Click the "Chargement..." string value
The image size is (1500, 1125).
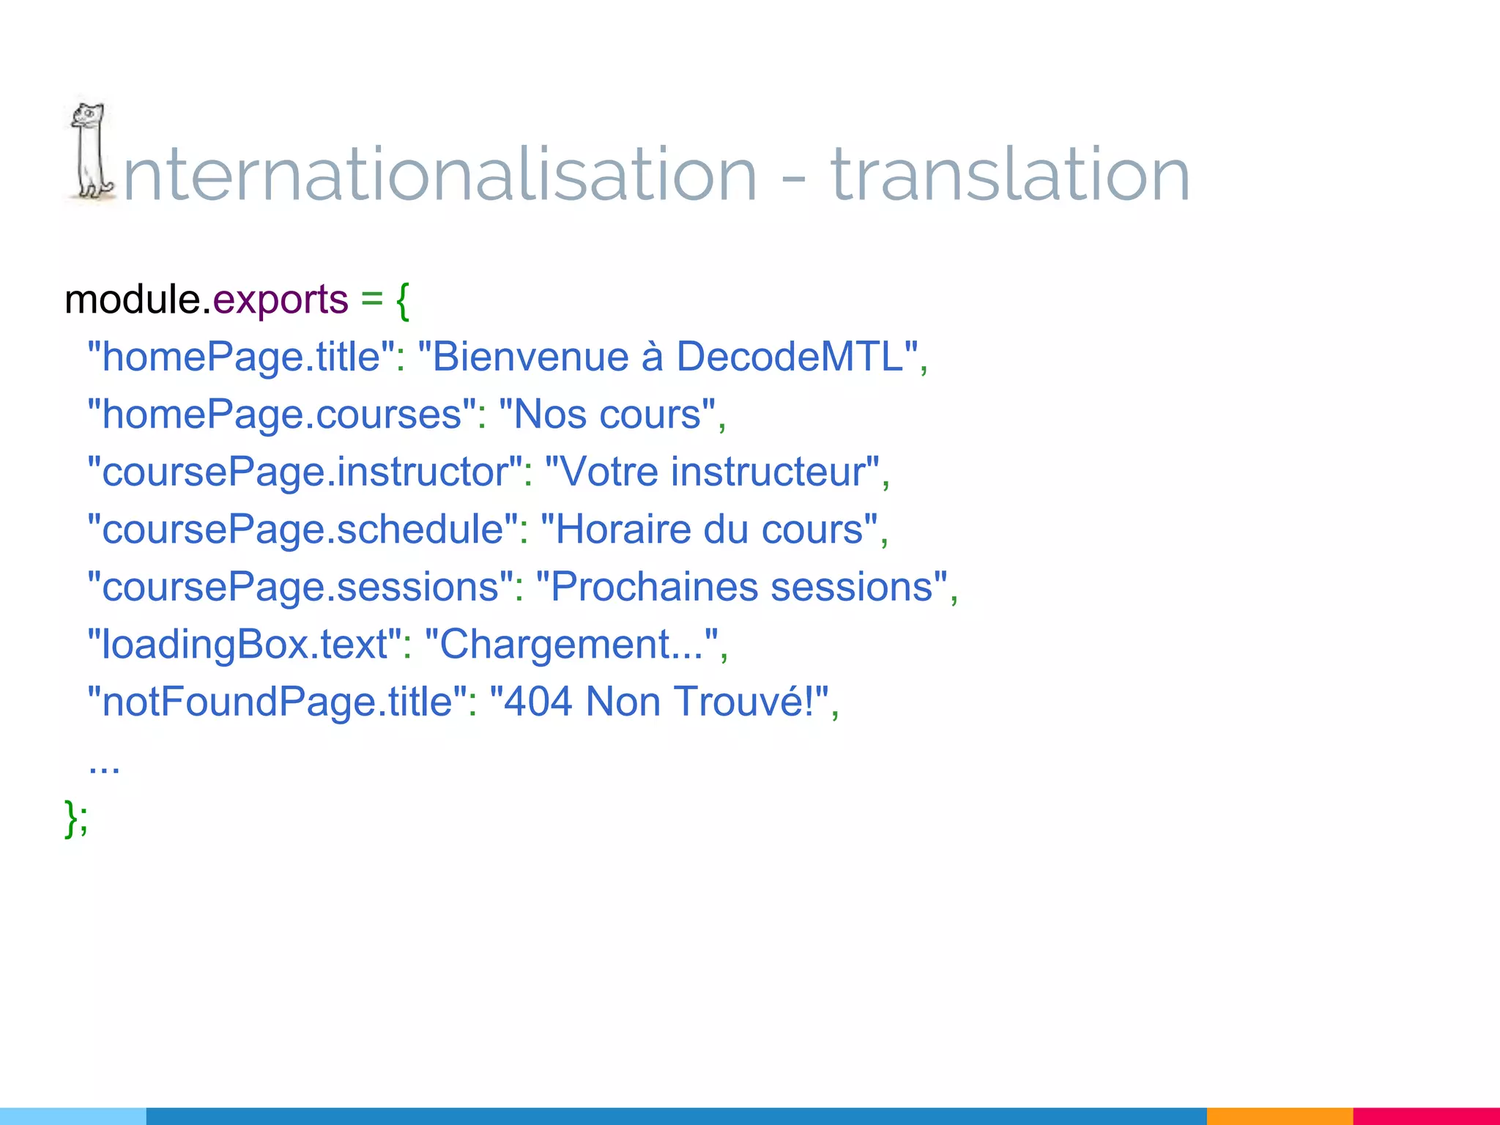click(571, 645)
